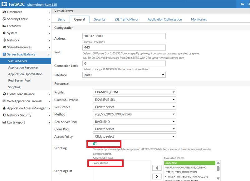Viewport: 250px width, 181px height.
Task: Click the Global Load Balance globe icon
Action: 4,94
